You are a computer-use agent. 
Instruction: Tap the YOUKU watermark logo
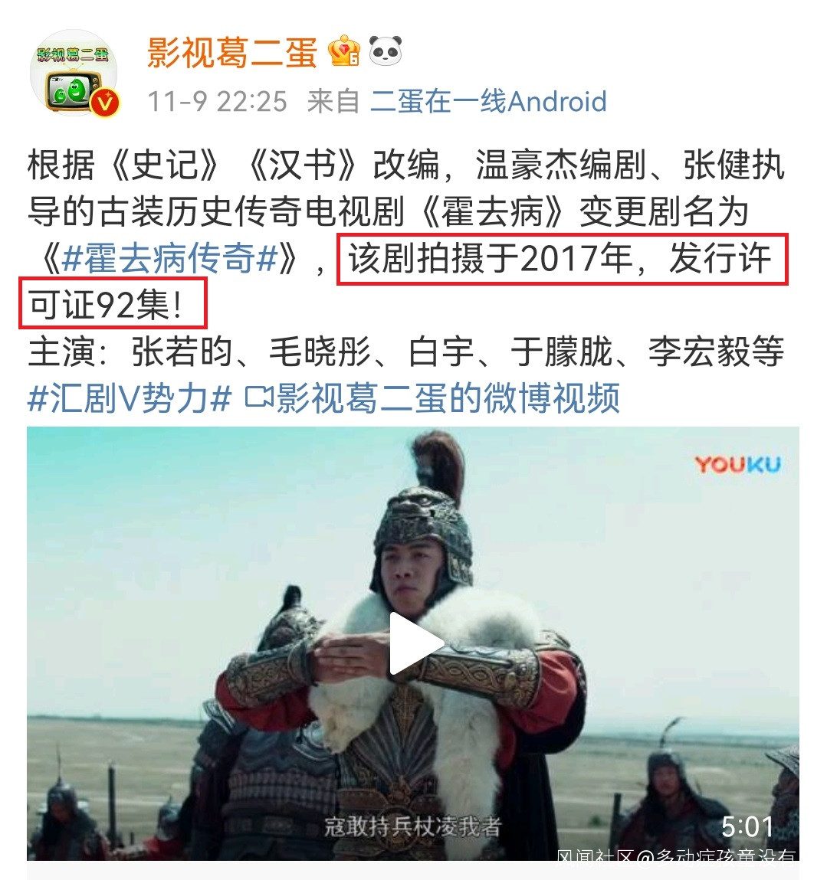pos(737,465)
